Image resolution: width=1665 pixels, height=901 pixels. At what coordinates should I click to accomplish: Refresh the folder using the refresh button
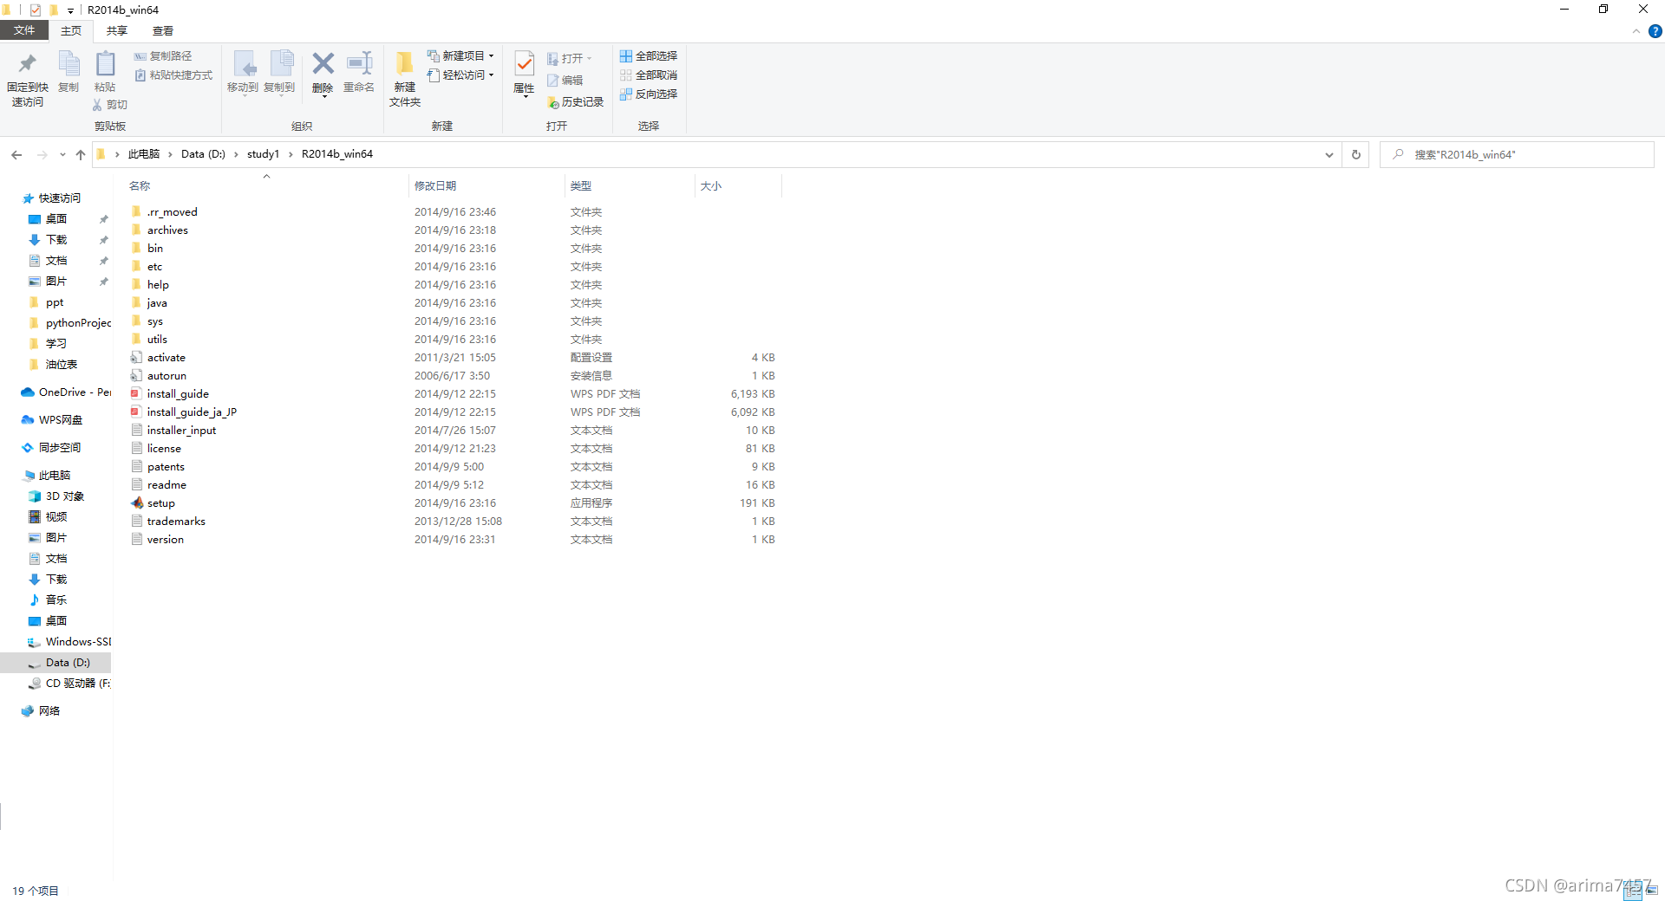click(1355, 154)
